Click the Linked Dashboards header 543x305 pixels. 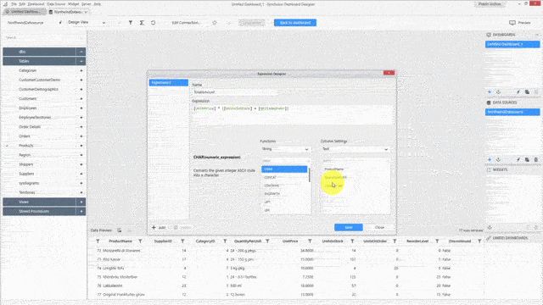point(510,239)
